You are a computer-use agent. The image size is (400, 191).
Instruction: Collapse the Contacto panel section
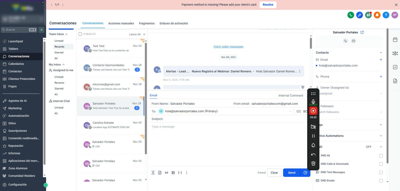click(381, 53)
